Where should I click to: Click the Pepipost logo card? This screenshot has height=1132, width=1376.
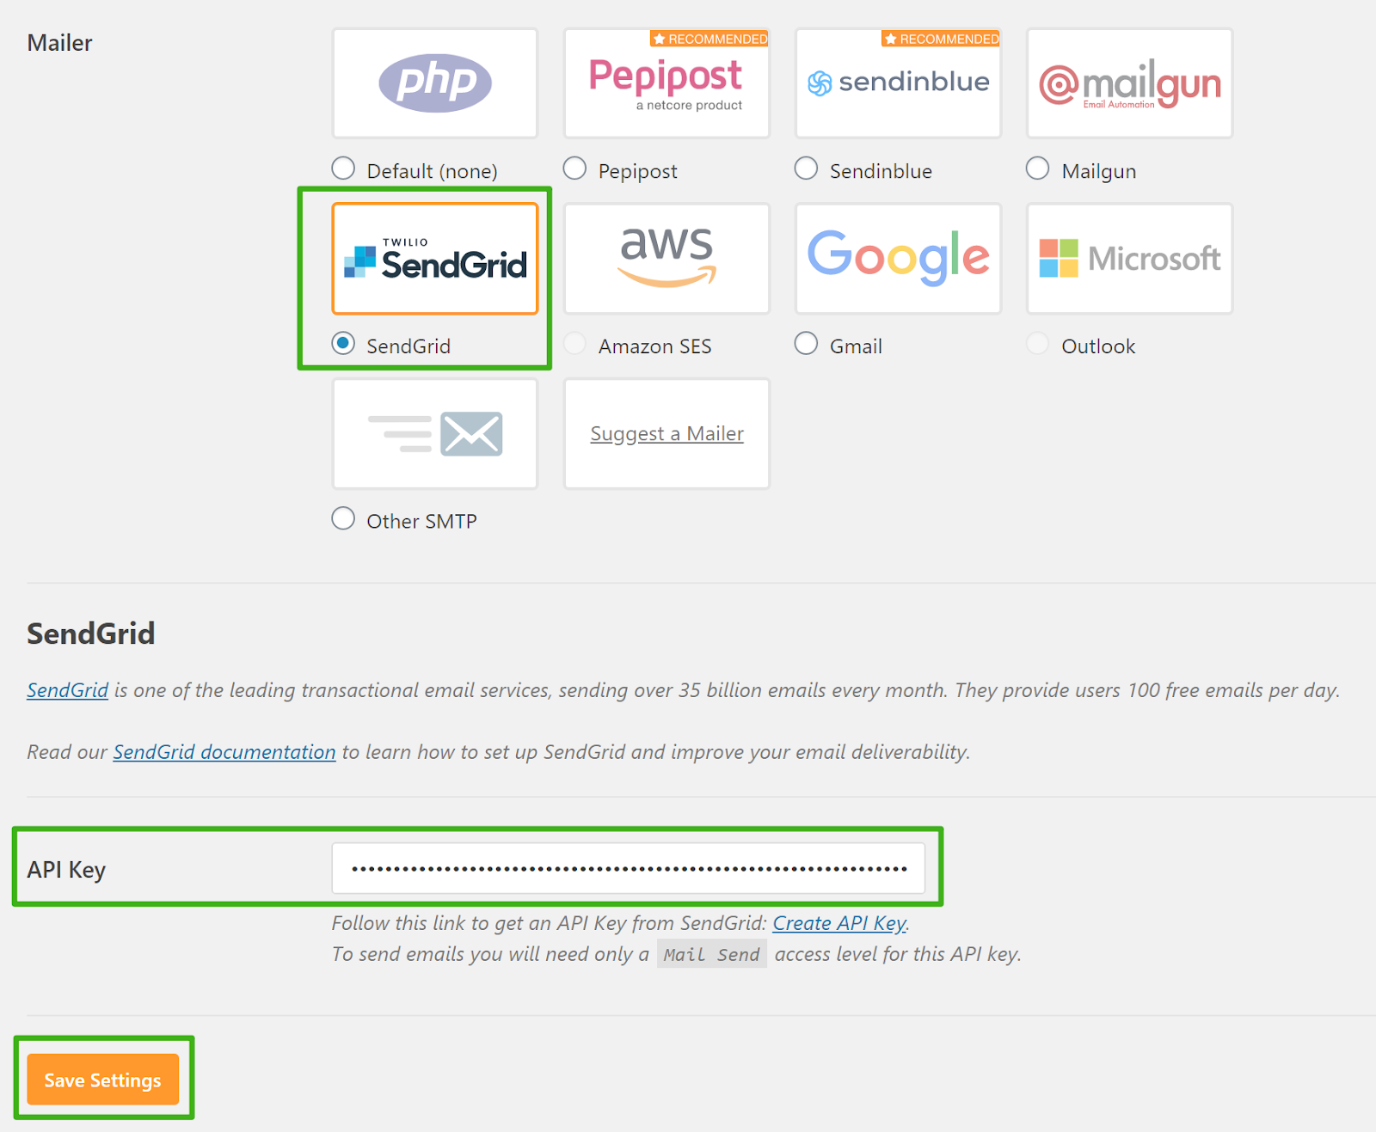pos(666,83)
